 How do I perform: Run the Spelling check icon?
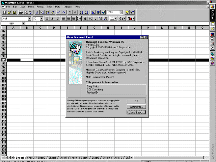(31, 12)
